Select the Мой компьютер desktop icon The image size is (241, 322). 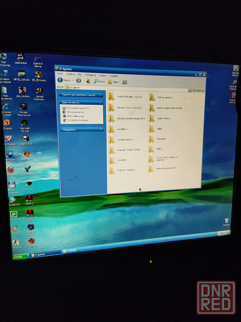click(x=4, y=60)
